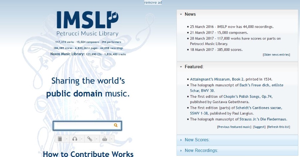
Task: Click the 44,098 recordings statistic
Action: coord(111,48)
